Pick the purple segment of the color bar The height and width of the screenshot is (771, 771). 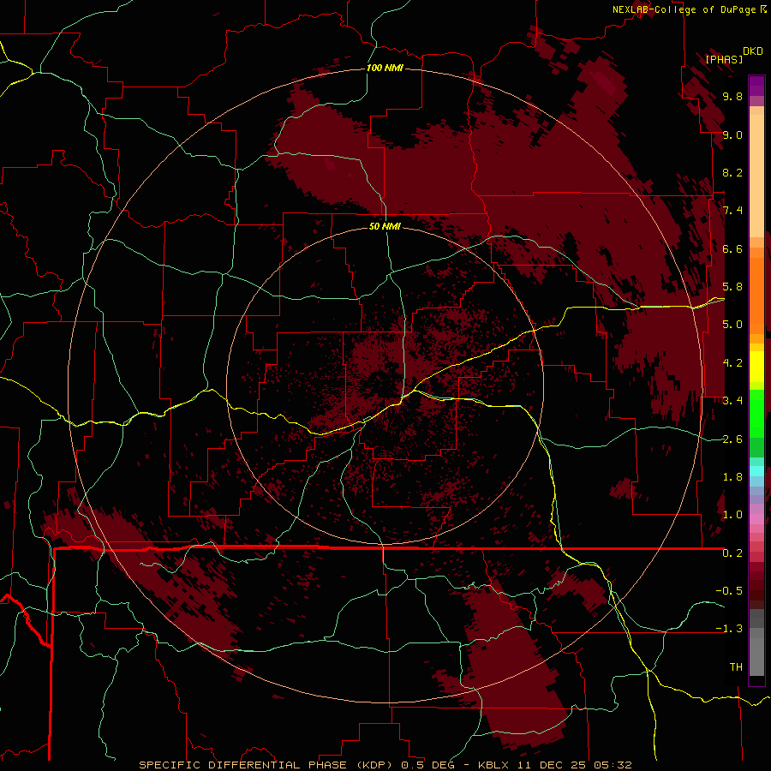pos(756,86)
